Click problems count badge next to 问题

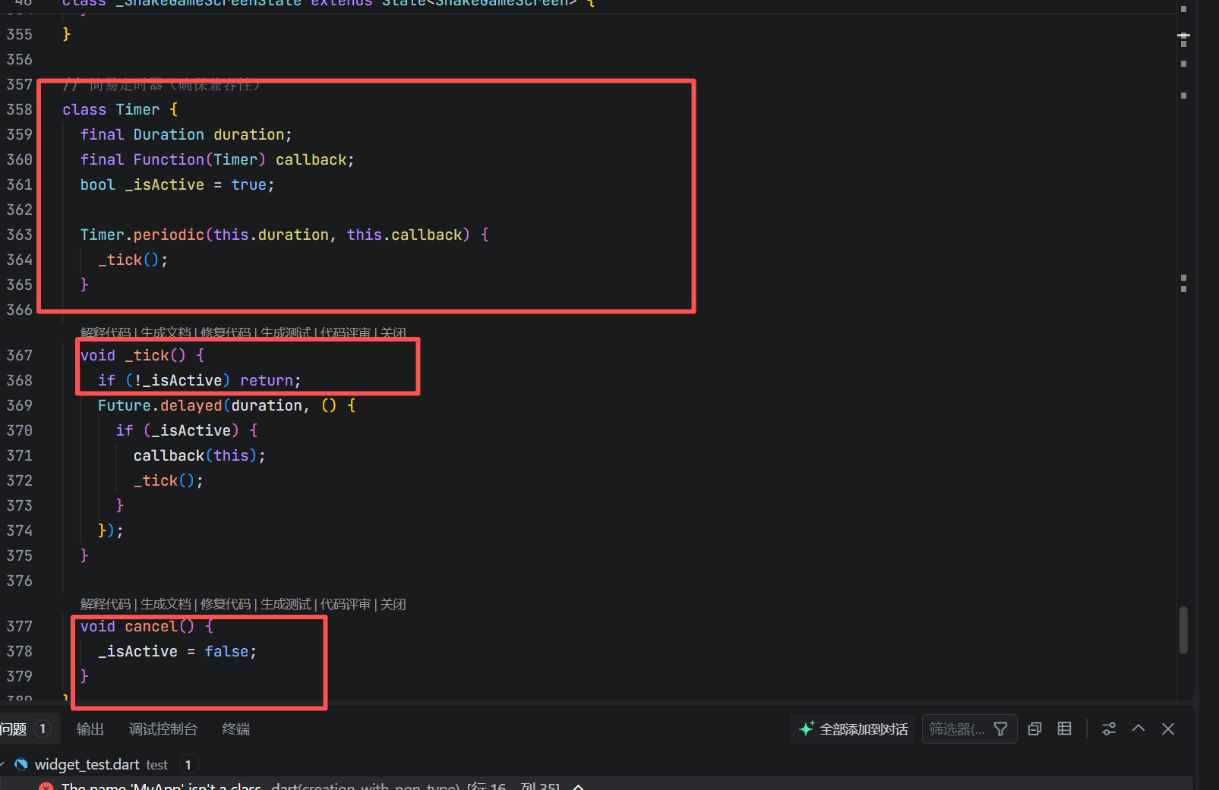[x=43, y=729]
